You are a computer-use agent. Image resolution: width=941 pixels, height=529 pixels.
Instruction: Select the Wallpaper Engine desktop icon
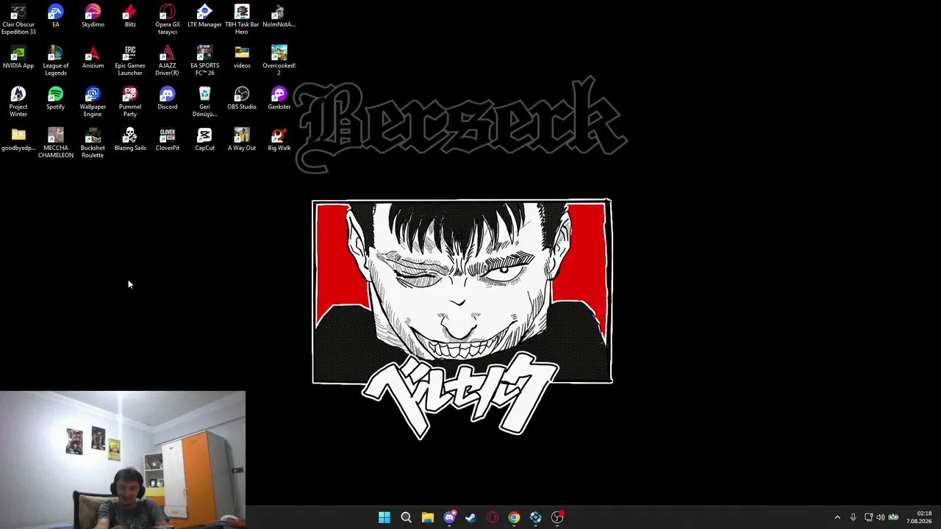[93, 102]
